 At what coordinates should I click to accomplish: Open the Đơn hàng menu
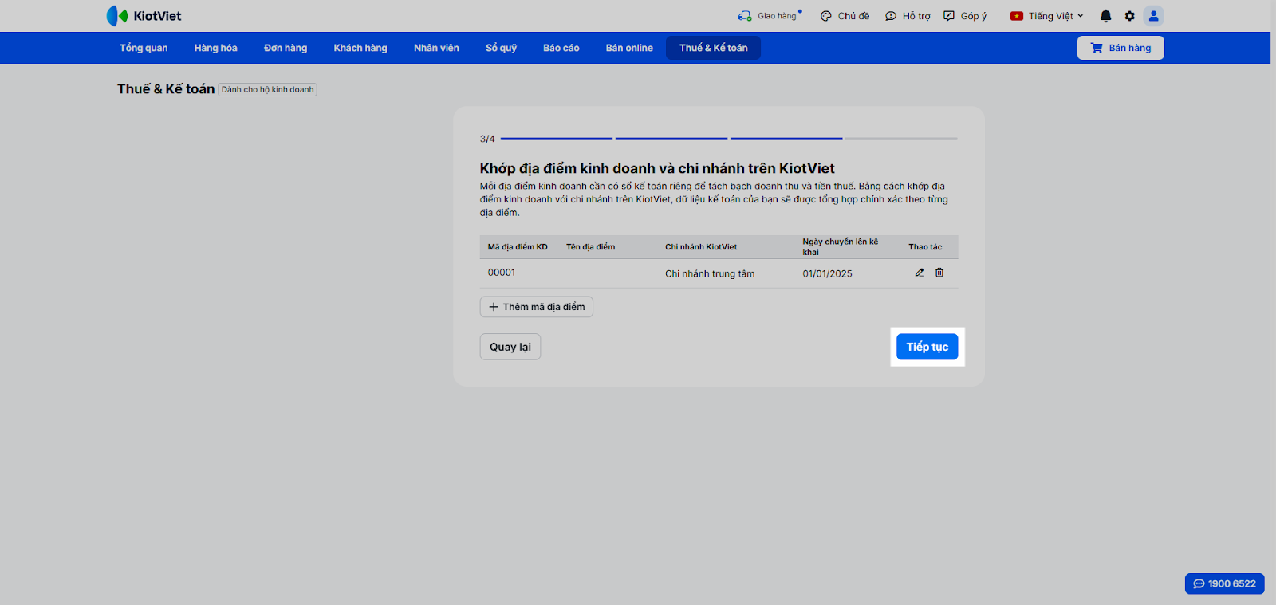286,48
